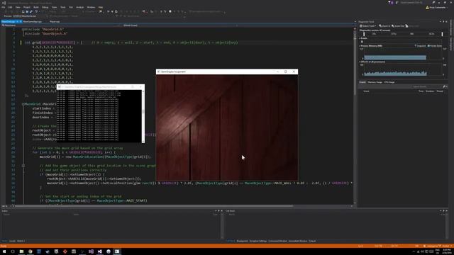Click the Undo toolbar icon

36,11
